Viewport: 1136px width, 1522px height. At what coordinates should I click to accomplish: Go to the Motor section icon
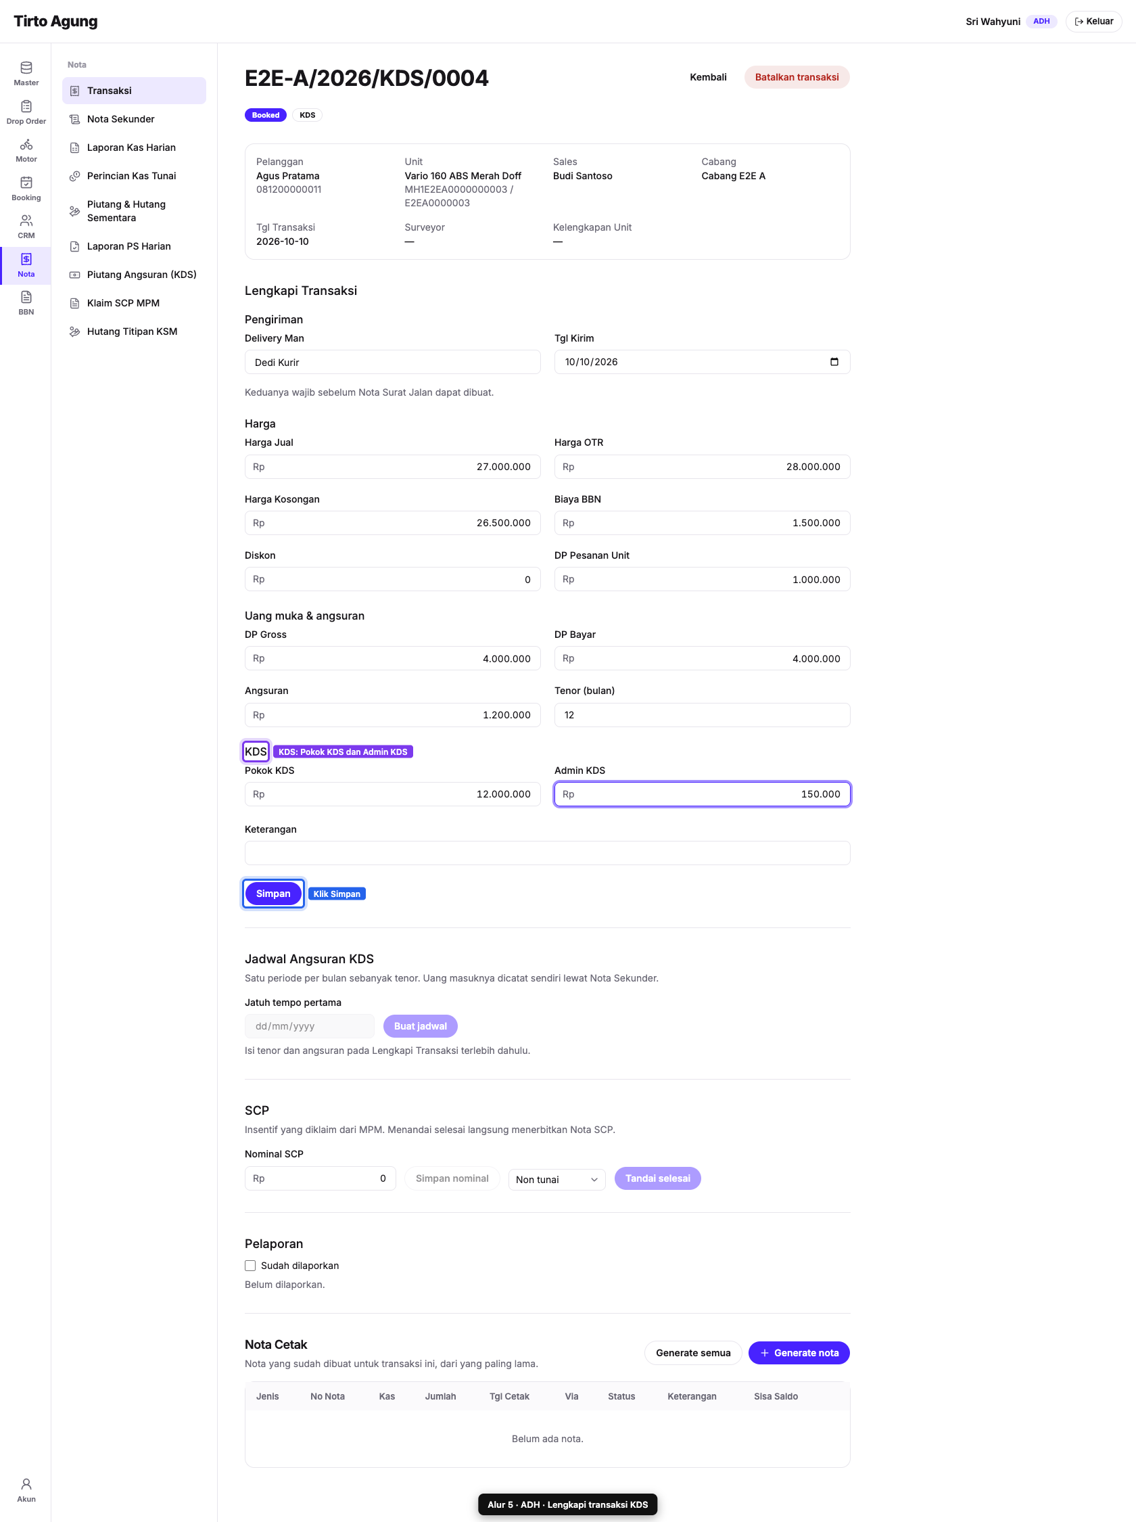26,145
